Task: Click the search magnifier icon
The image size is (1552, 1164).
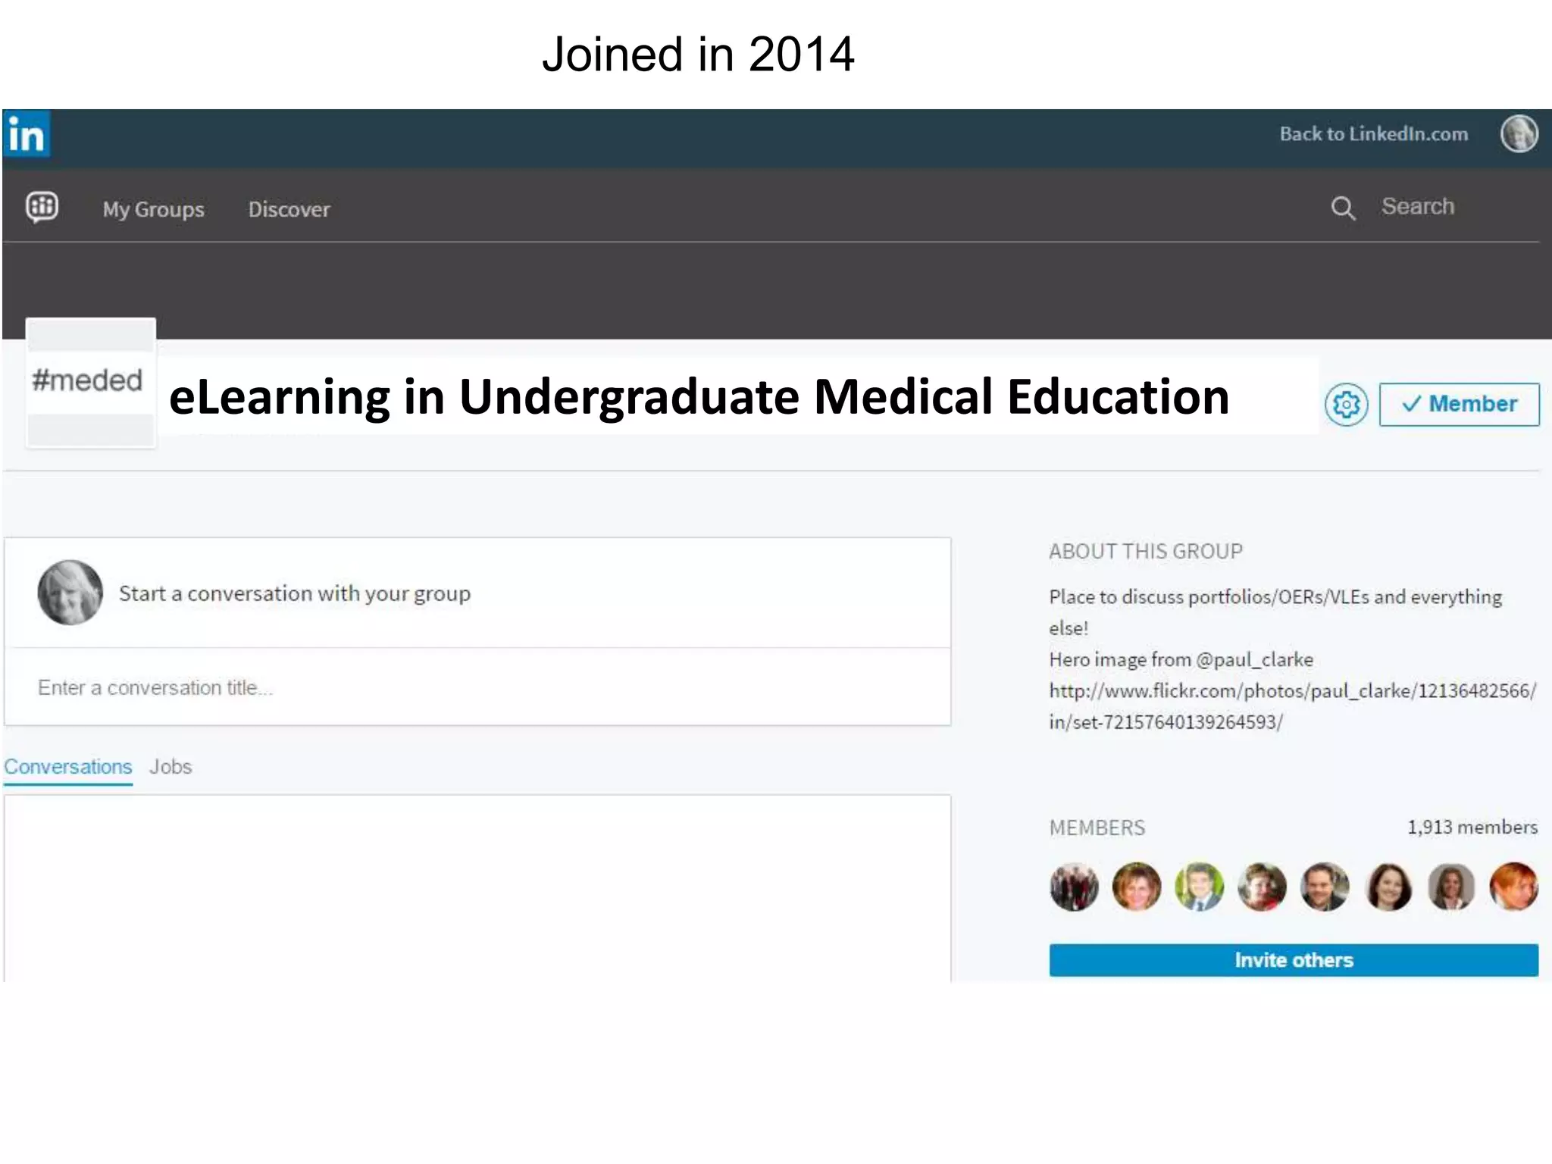Action: pos(1343,208)
